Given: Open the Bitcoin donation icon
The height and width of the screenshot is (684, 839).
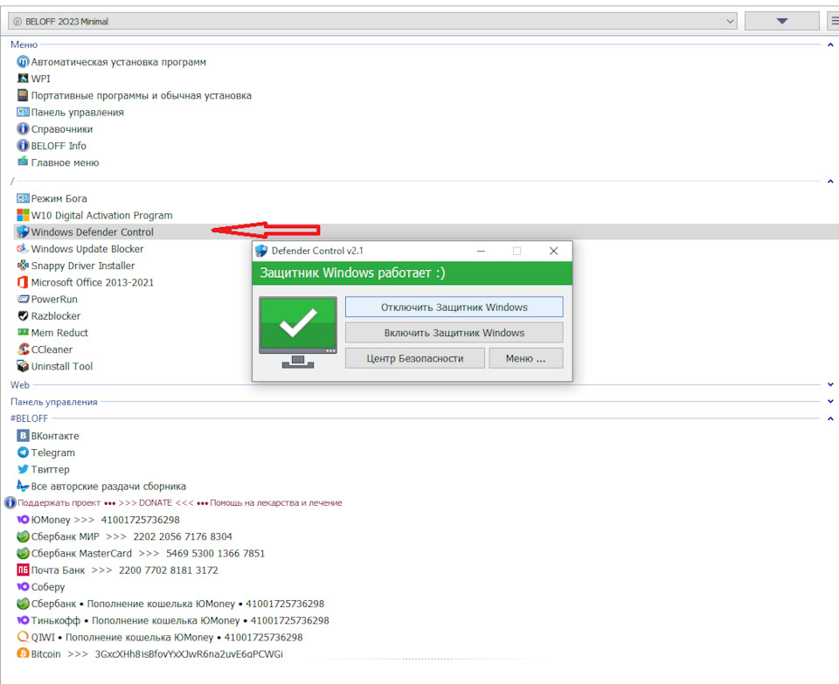Looking at the screenshot, I should click(23, 653).
